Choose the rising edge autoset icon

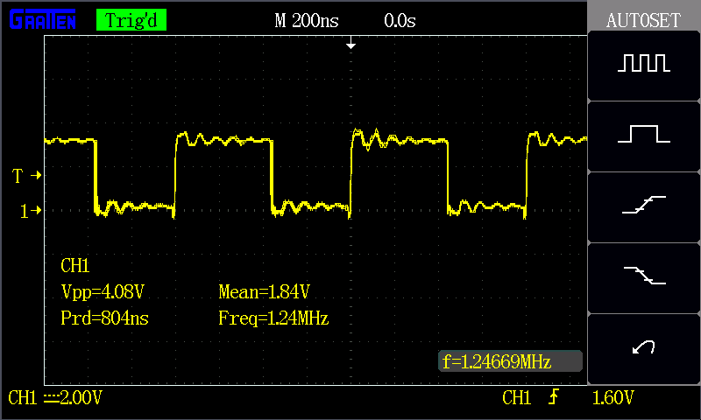tap(644, 206)
